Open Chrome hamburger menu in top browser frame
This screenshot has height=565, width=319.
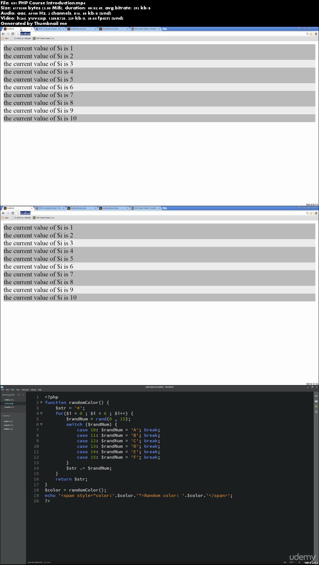tap(316, 34)
